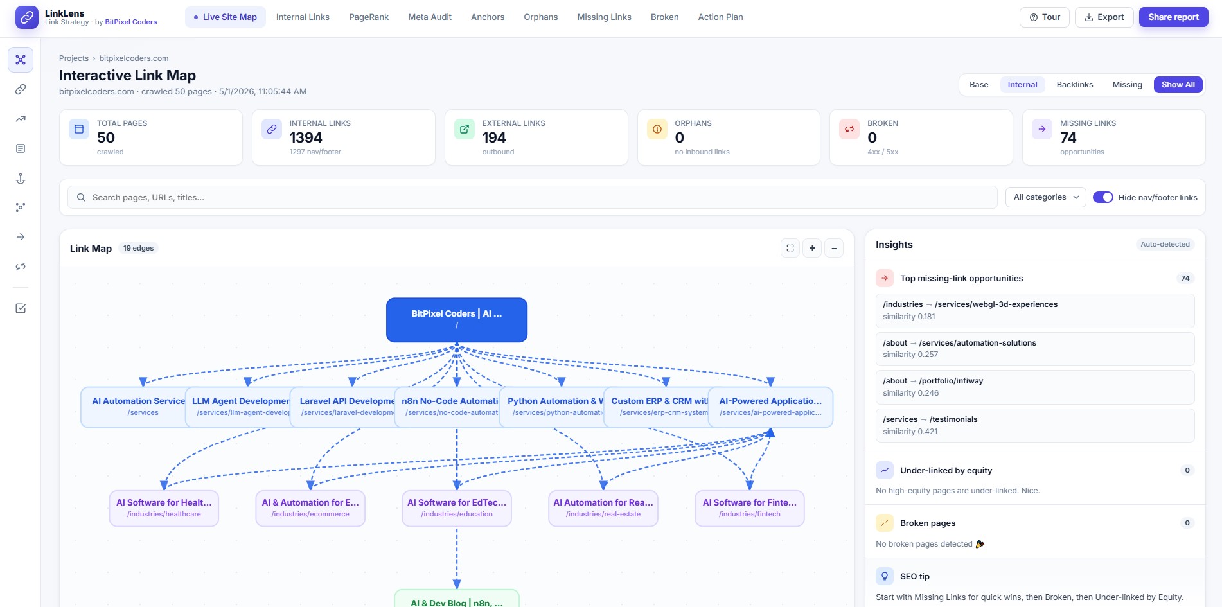Screen dimensions: 1222x607
Task: Select the Internal view mode
Action: coord(1022,85)
